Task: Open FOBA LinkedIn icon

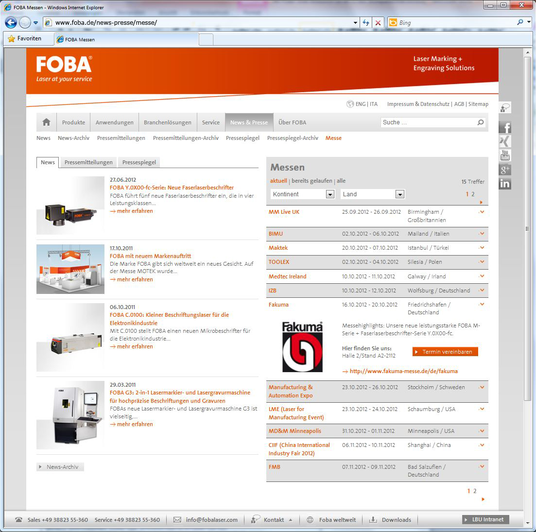Action: tap(505, 184)
